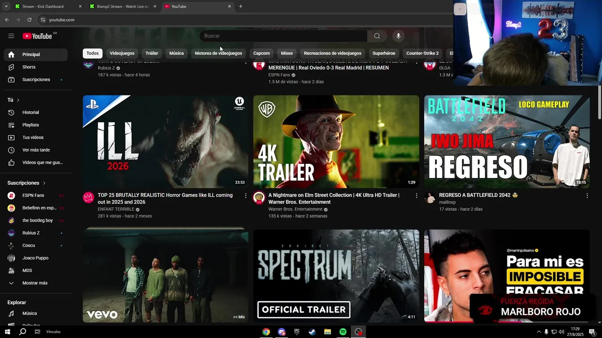
Task: Select the Mixes filter chip
Action: pyautogui.click(x=287, y=54)
